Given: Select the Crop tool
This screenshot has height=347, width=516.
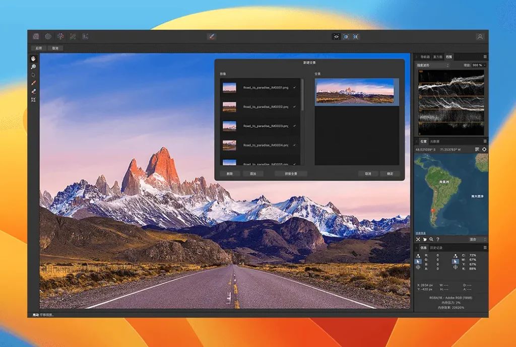Looking at the screenshot, I should (x=33, y=100).
